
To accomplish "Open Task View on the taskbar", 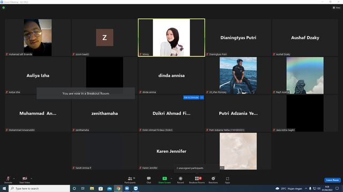I will point(83,188).
